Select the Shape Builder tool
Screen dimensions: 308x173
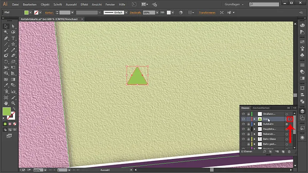coord(6,73)
